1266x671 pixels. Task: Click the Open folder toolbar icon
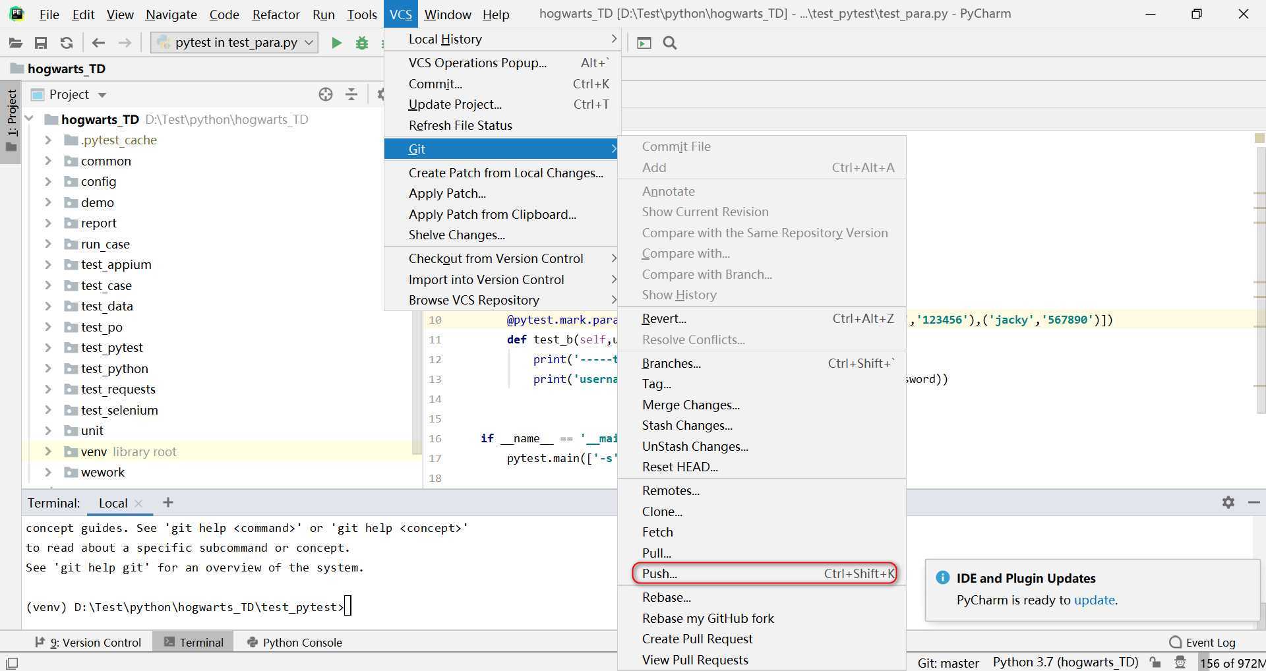point(15,43)
